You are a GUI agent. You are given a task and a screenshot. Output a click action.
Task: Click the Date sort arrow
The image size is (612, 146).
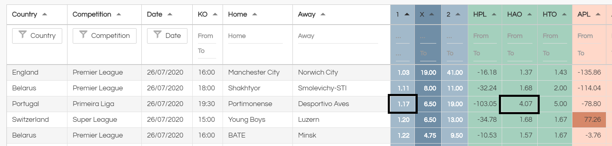tap(170, 14)
